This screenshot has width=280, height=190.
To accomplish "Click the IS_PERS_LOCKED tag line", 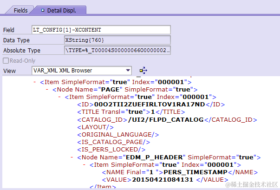I will pos(111,150).
